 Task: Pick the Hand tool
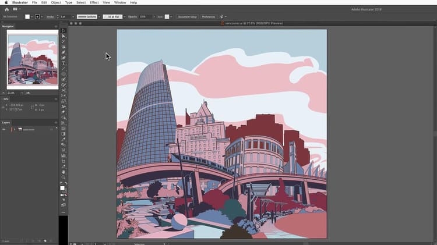point(64,172)
